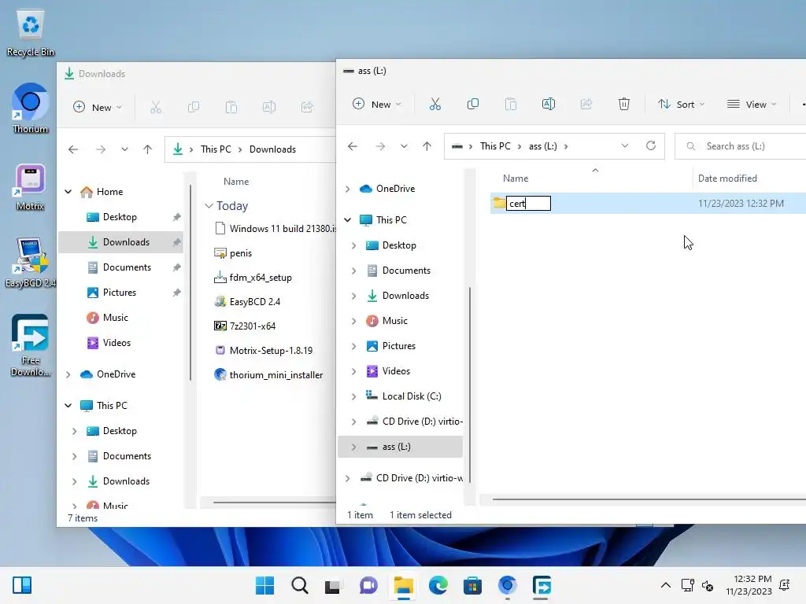Open New dropdown in ass (L:) window
The height and width of the screenshot is (604, 806).
(x=377, y=105)
